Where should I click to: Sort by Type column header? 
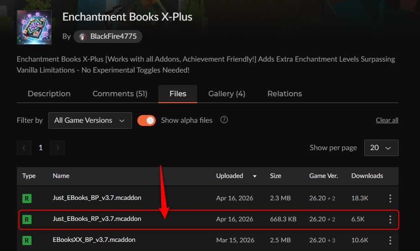click(29, 176)
